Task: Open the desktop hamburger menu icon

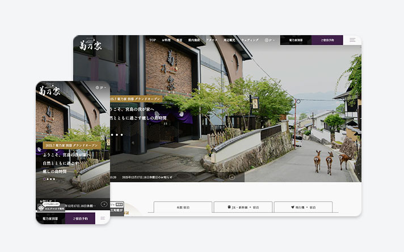Action: 352,40
